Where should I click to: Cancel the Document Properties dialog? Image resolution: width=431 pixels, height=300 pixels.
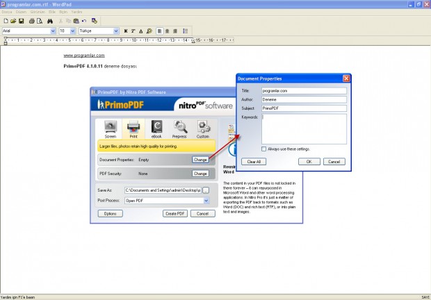334,162
